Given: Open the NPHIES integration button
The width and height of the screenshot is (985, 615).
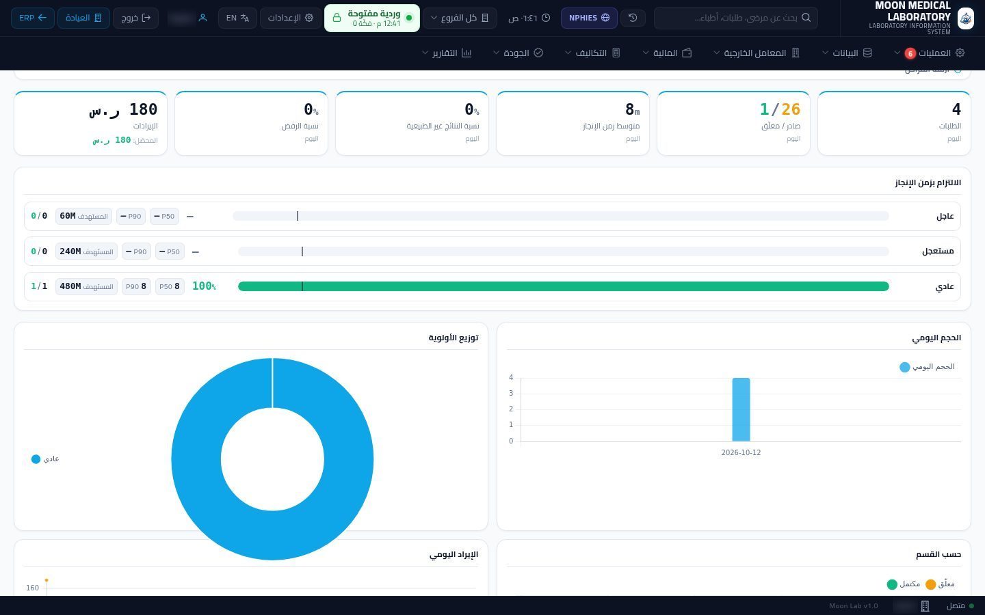Looking at the screenshot, I should click(589, 18).
